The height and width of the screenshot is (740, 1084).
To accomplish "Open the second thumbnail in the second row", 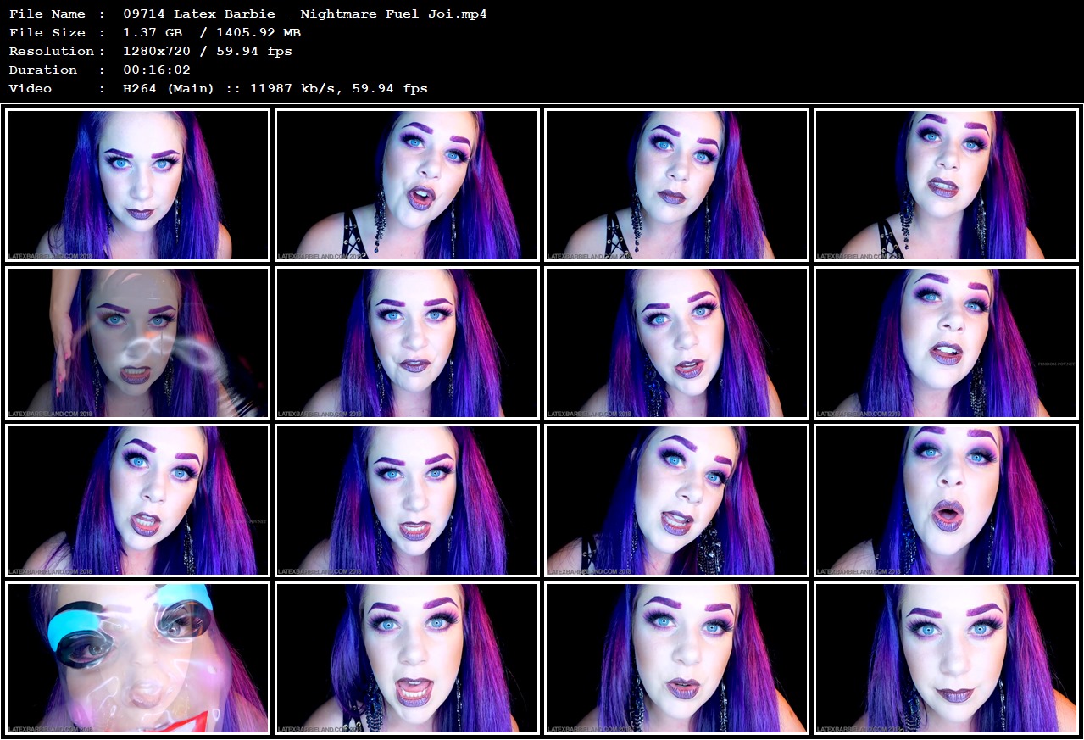I will pos(407,342).
